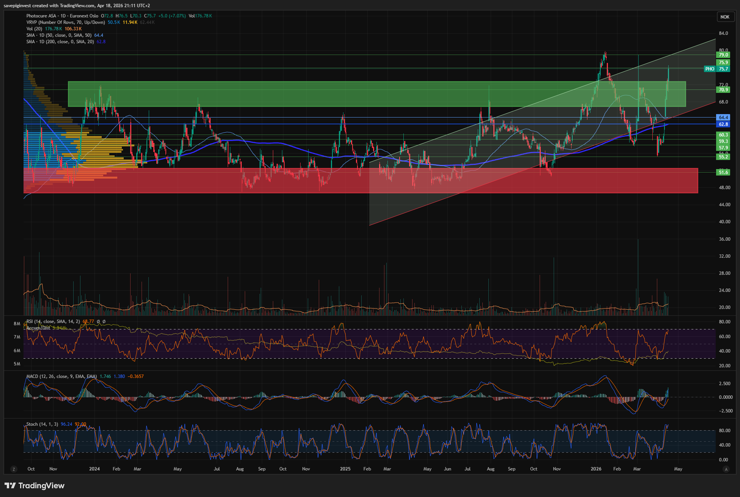Viewport: 740px width, 497px height.
Task: Toggle the A auto-scale icon at bottom right
Action: click(726, 469)
